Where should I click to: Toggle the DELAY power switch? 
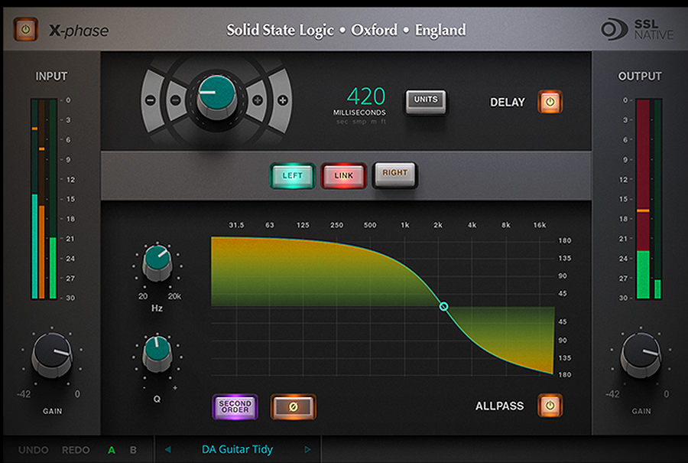[x=550, y=102]
